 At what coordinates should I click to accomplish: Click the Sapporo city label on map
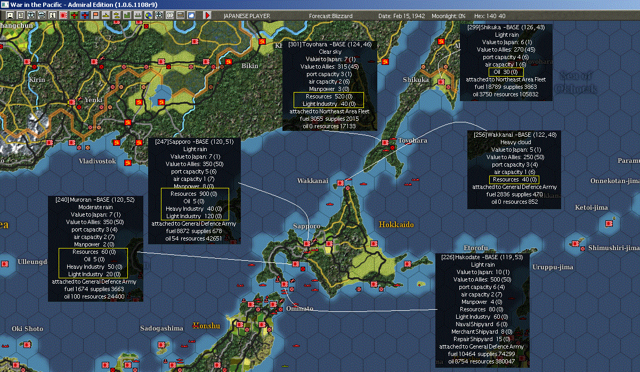[x=306, y=226]
